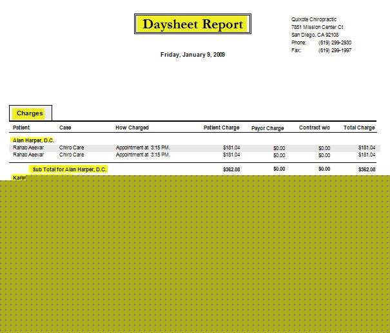Click the Quixote Chiropractic clinic name
This screenshot has height=333, width=390.
coord(314,19)
